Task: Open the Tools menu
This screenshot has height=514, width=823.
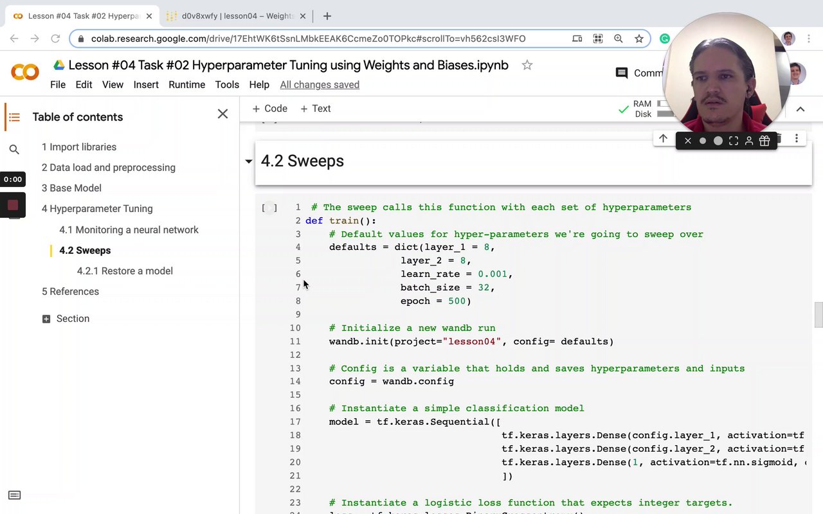Action: coord(227,85)
